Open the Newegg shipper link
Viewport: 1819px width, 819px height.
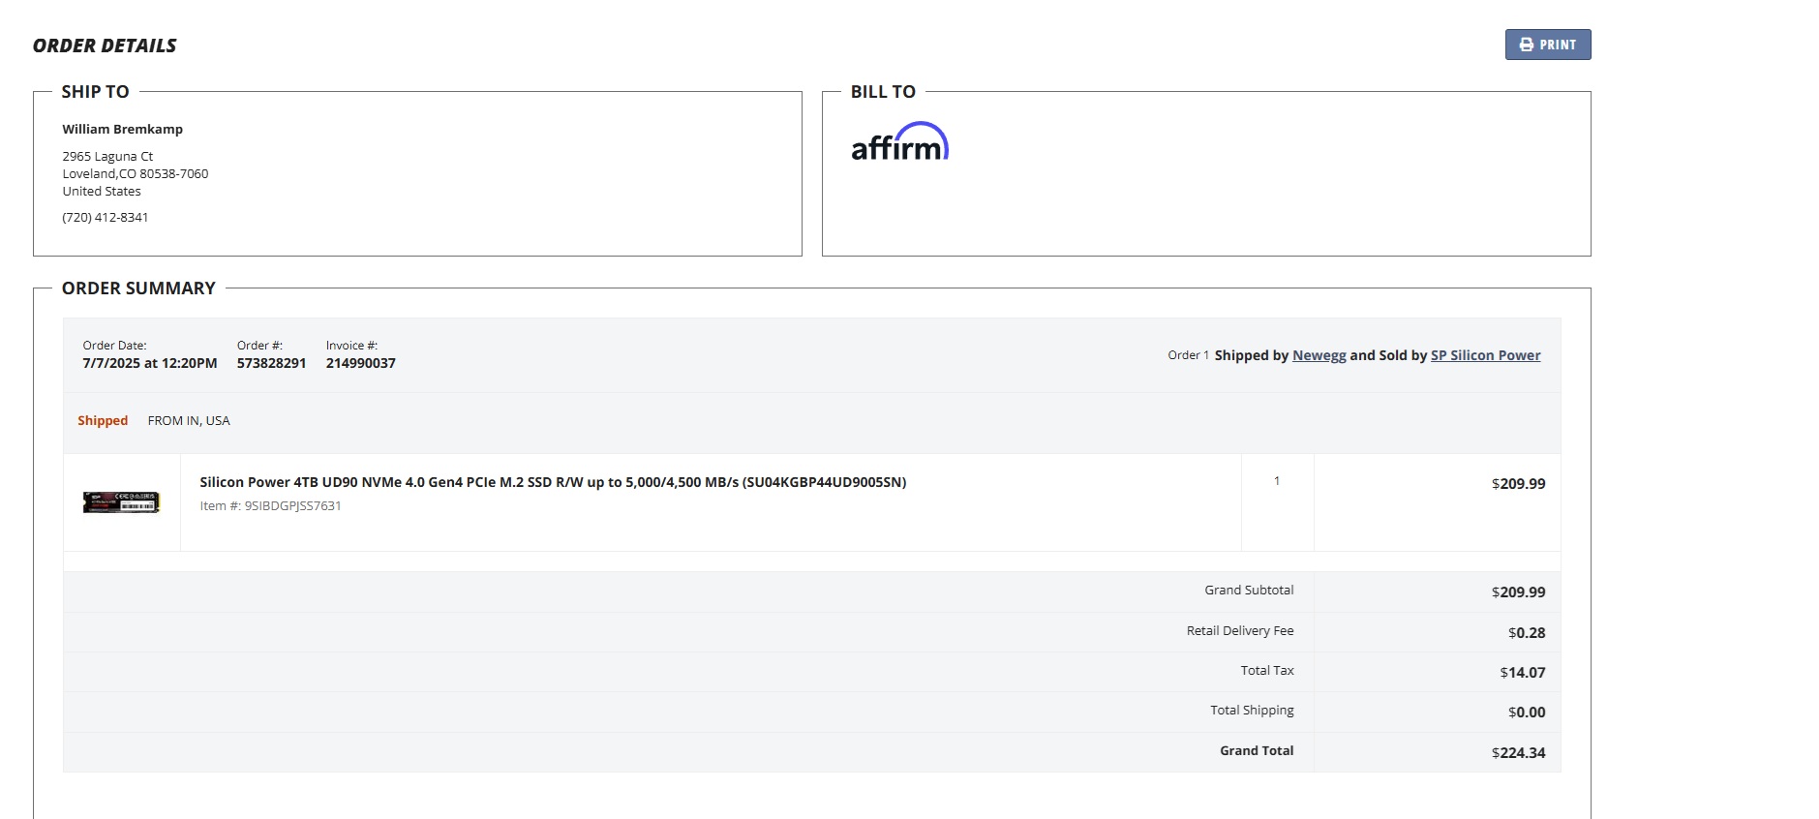1319,355
